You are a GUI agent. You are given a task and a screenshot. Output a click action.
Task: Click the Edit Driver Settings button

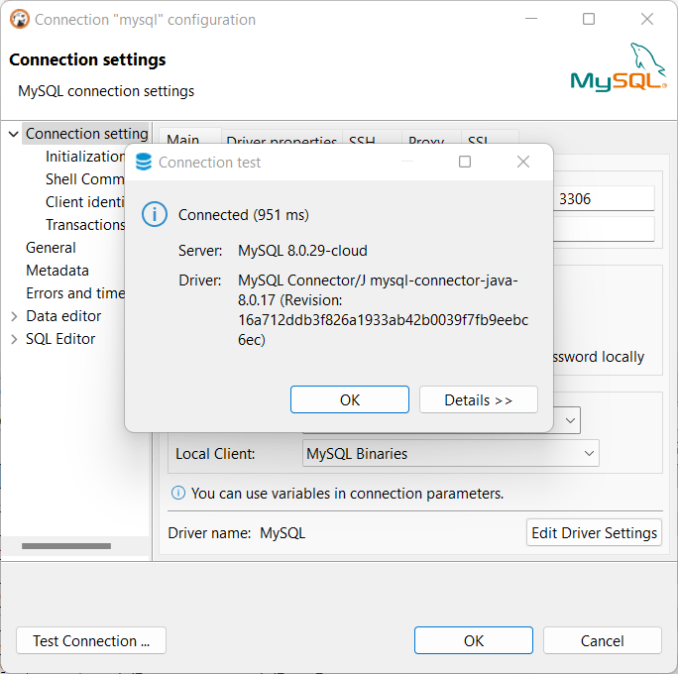pyautogui.click(x=594, y=532)
